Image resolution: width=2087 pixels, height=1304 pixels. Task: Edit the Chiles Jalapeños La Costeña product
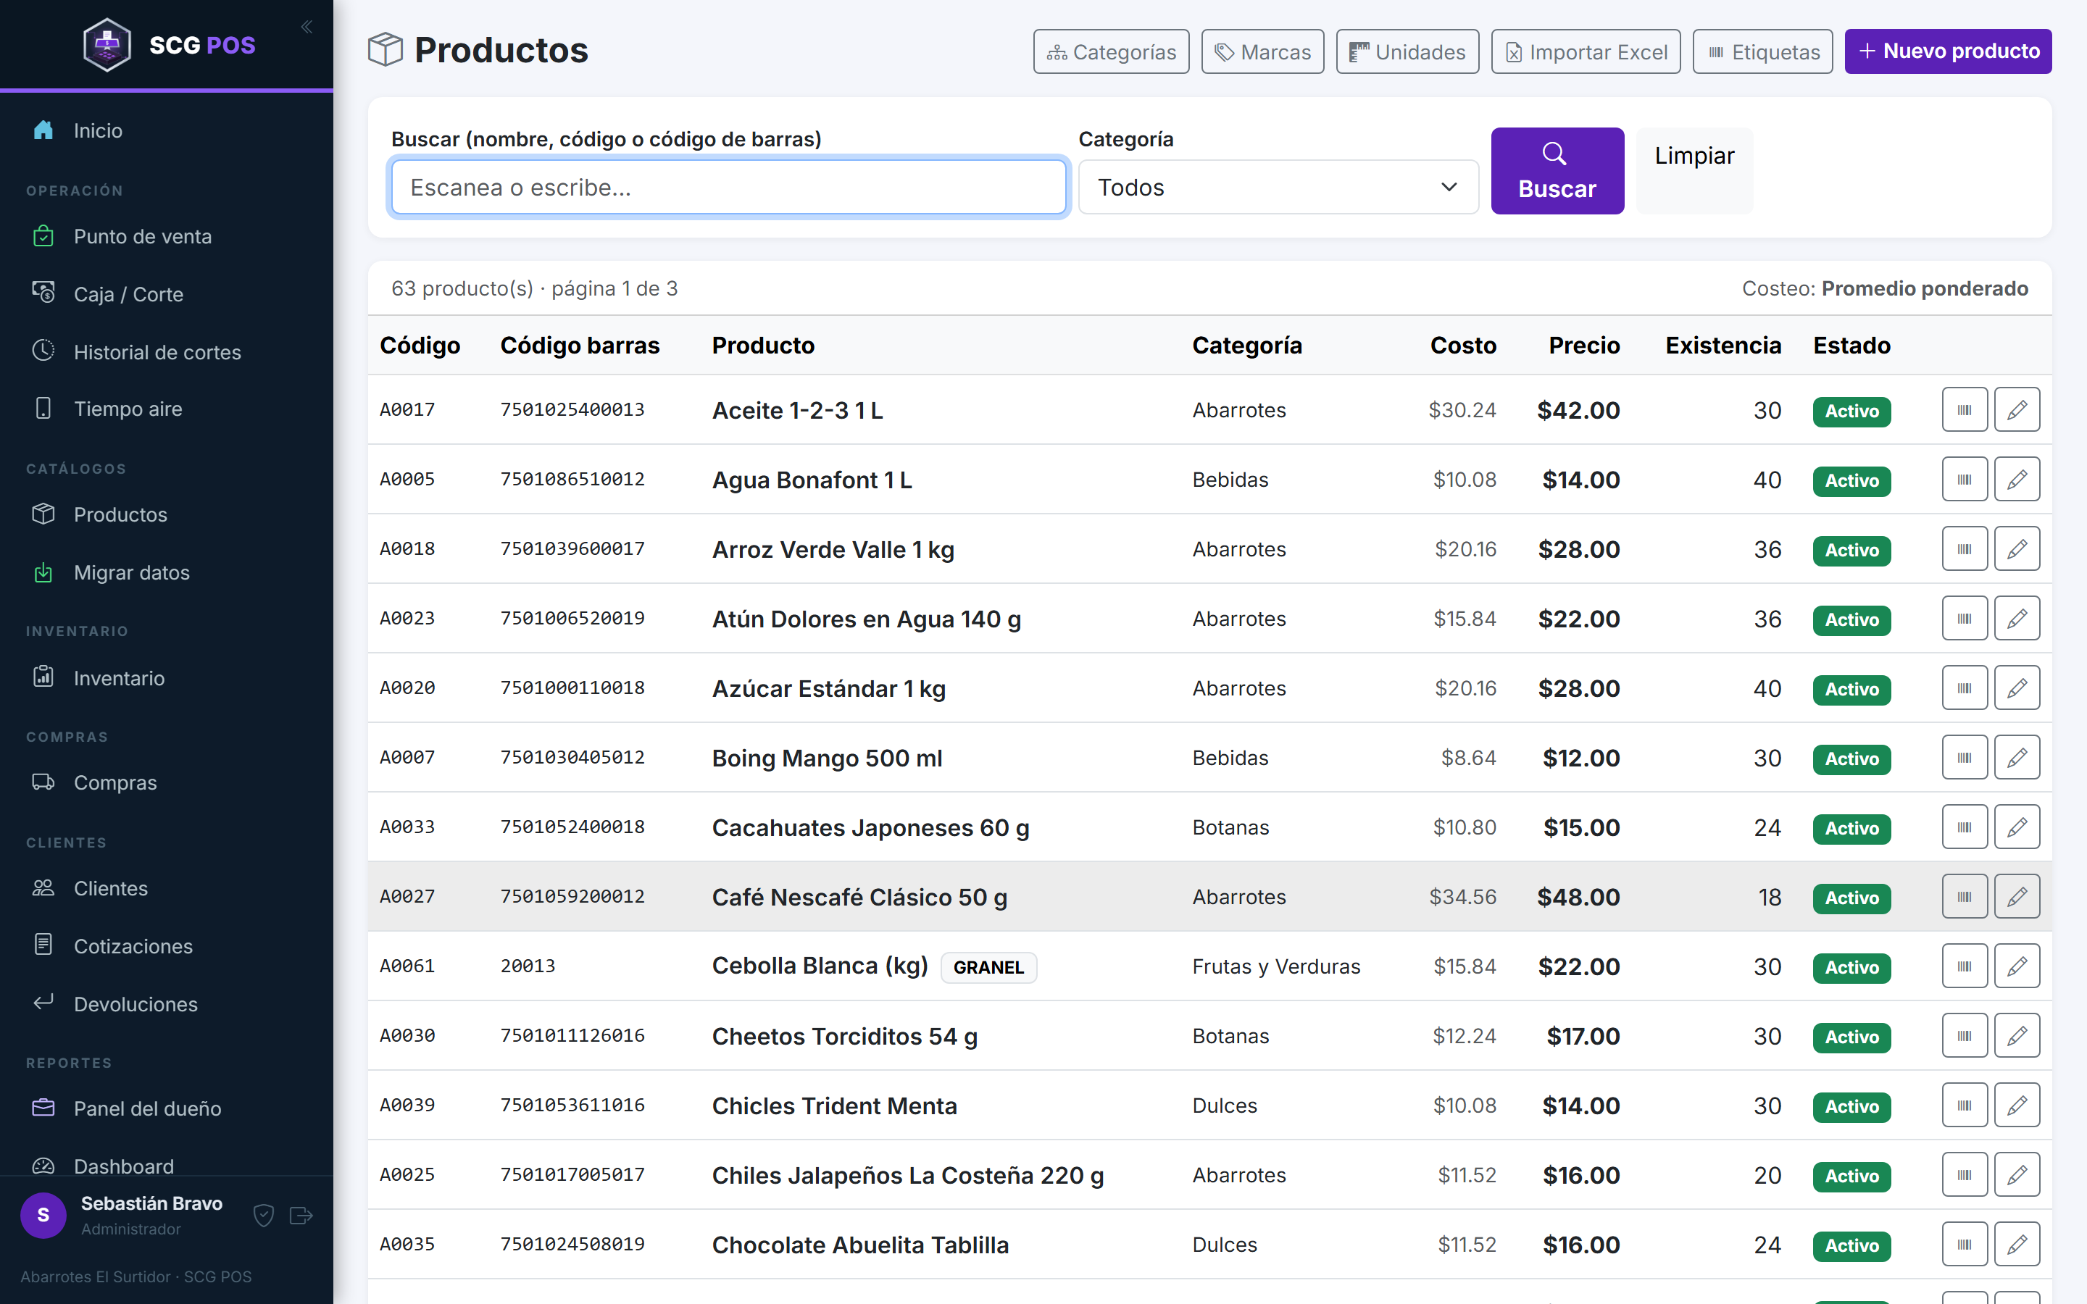2016,1174
